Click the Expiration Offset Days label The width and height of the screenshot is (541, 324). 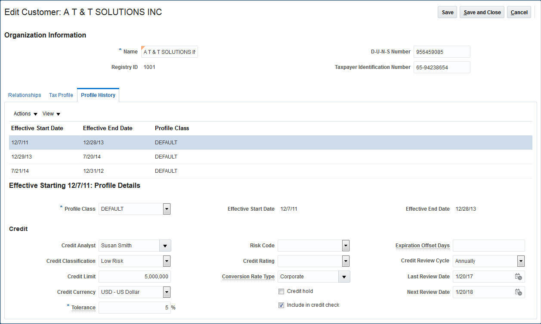pos(423,246)
